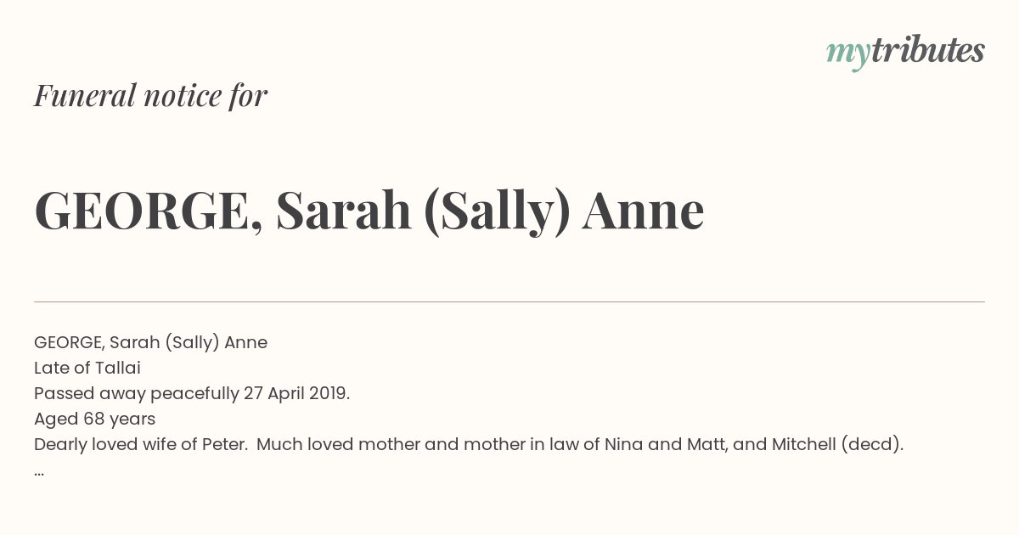
Task: Click 'Sarah' in the large title
Action: pyautogui.click(x=344, y=211)
